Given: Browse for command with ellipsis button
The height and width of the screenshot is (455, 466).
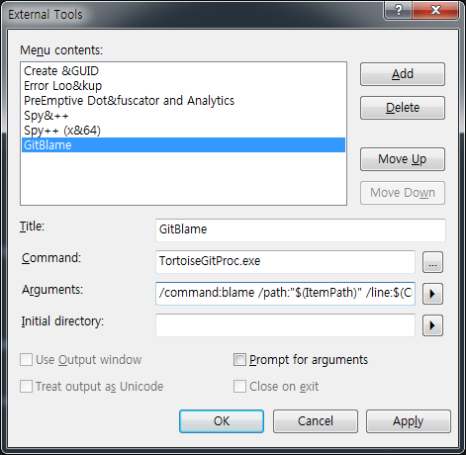Looking at the screenshot, I should pyautogui.click(x=432, y=262).
